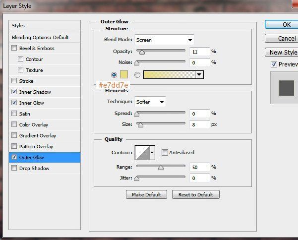Click the Opacity slider handle
The width and height of the screenshot is (298, 240).
pos(142,52)
